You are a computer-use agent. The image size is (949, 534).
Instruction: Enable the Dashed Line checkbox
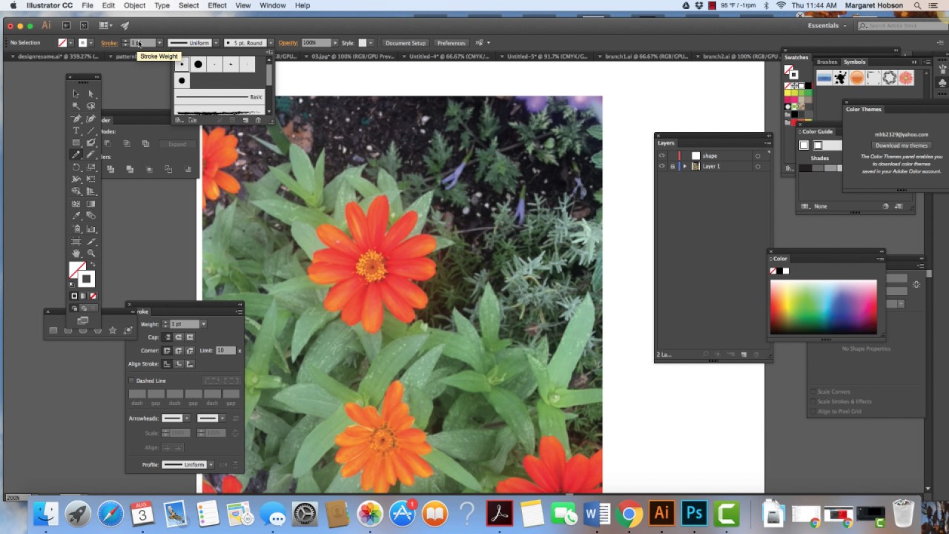click(x=132, y=380)
